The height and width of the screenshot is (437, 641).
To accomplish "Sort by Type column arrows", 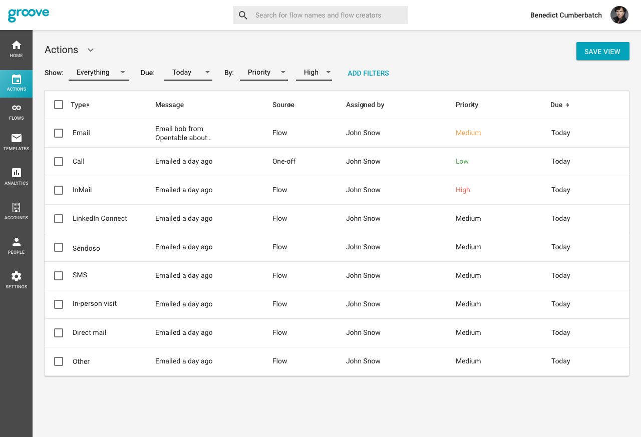I will (88, 105).
